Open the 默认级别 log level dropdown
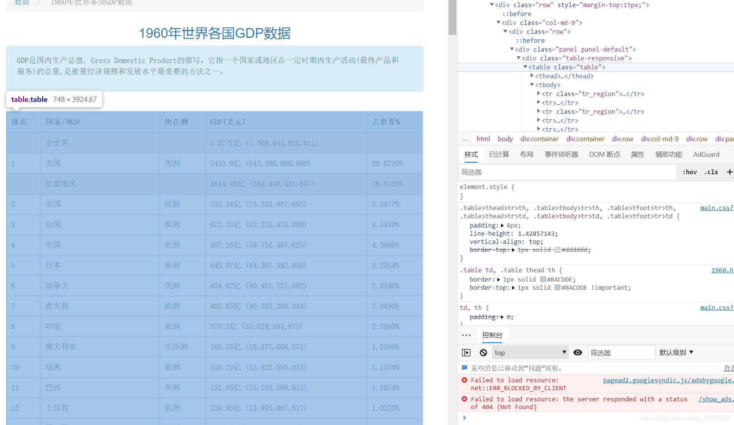This screenshot has height=425, width=734. pos(676,353)
